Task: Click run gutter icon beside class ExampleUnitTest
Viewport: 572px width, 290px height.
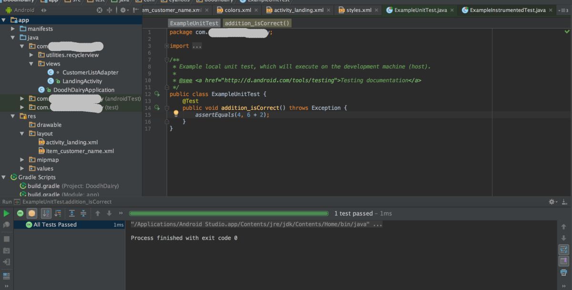Action: click(157, 94)
